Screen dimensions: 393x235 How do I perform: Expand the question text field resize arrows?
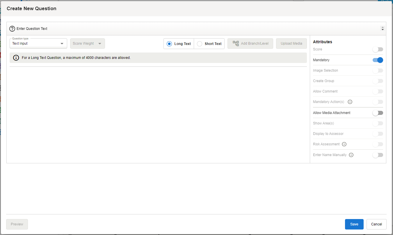pos(382,29)
